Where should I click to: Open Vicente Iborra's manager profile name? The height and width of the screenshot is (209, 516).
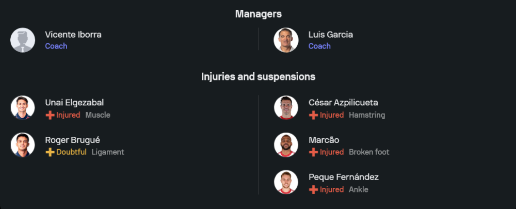tap(73, 35)
